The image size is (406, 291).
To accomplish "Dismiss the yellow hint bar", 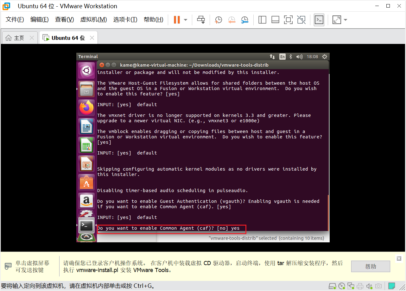I will coord(399,258).
